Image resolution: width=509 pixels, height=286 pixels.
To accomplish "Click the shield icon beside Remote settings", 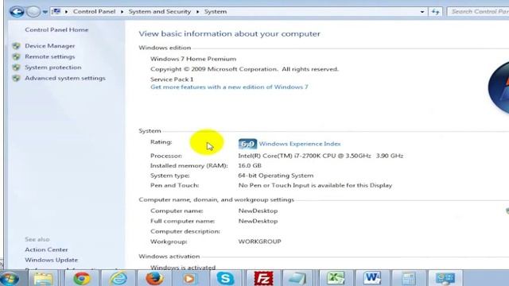I will [x=16, y=56].
